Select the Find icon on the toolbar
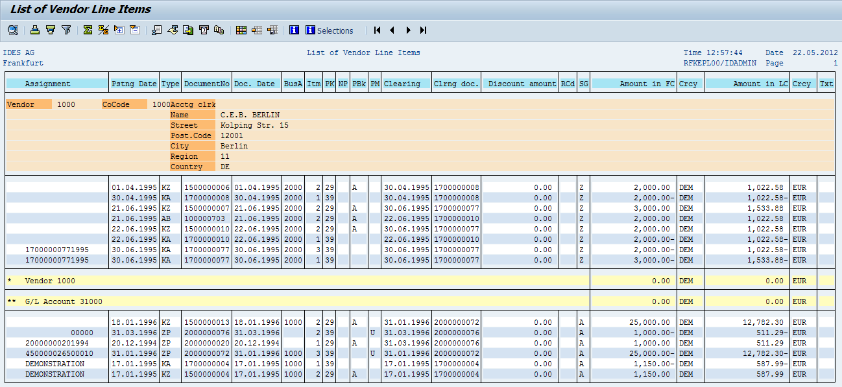The image size is (842, 387). [x=12, y=30]
